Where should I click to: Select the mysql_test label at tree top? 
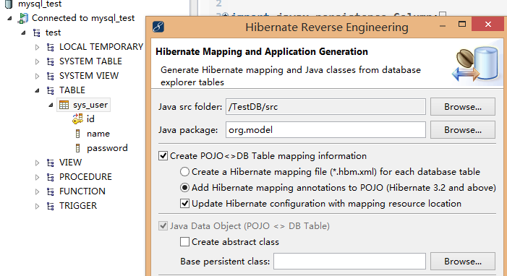40,4
